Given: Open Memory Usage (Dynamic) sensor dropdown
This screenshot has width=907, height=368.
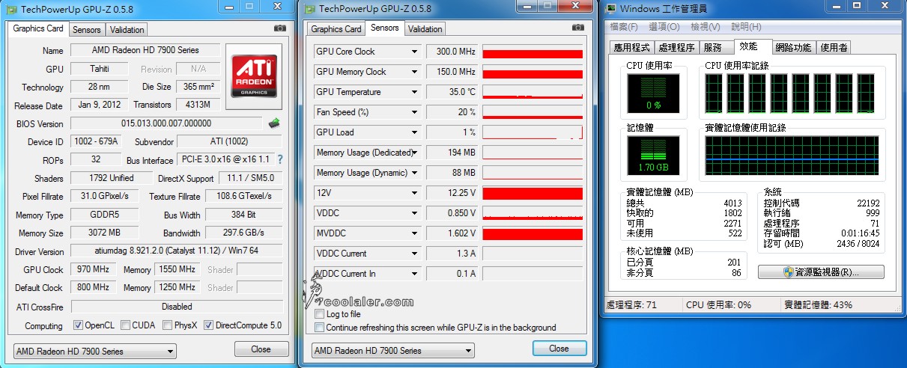Looking at the screenshot, I should click(x=414, y=173).
